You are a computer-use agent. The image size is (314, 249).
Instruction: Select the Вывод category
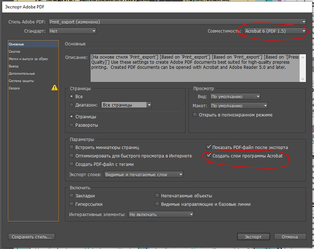(x=33, y=66)
